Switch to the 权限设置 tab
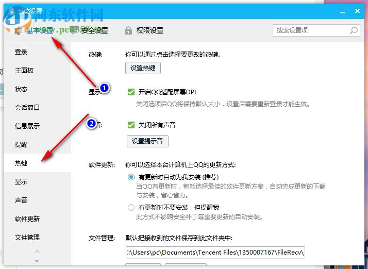The image size is (368, 269). (x=150, y=30)
